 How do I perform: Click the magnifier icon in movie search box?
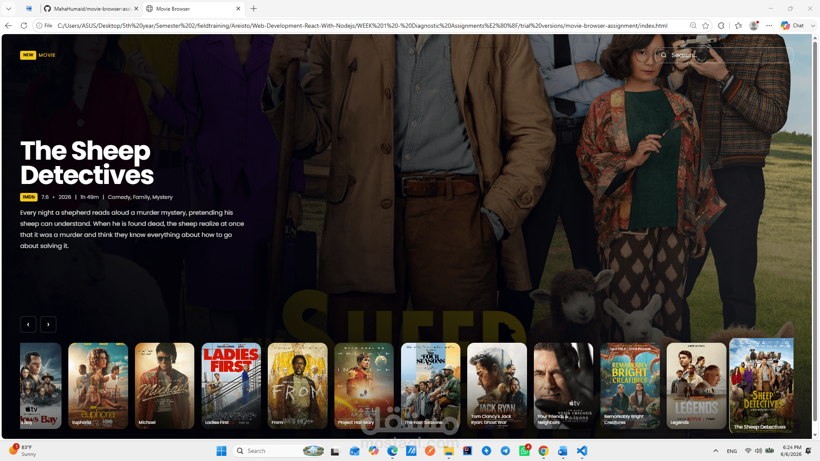coord(664,55)
